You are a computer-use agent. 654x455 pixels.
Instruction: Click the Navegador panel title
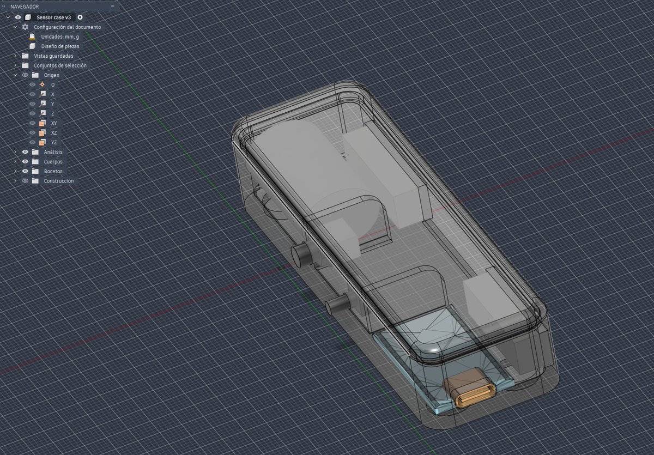tap(25, 7)
